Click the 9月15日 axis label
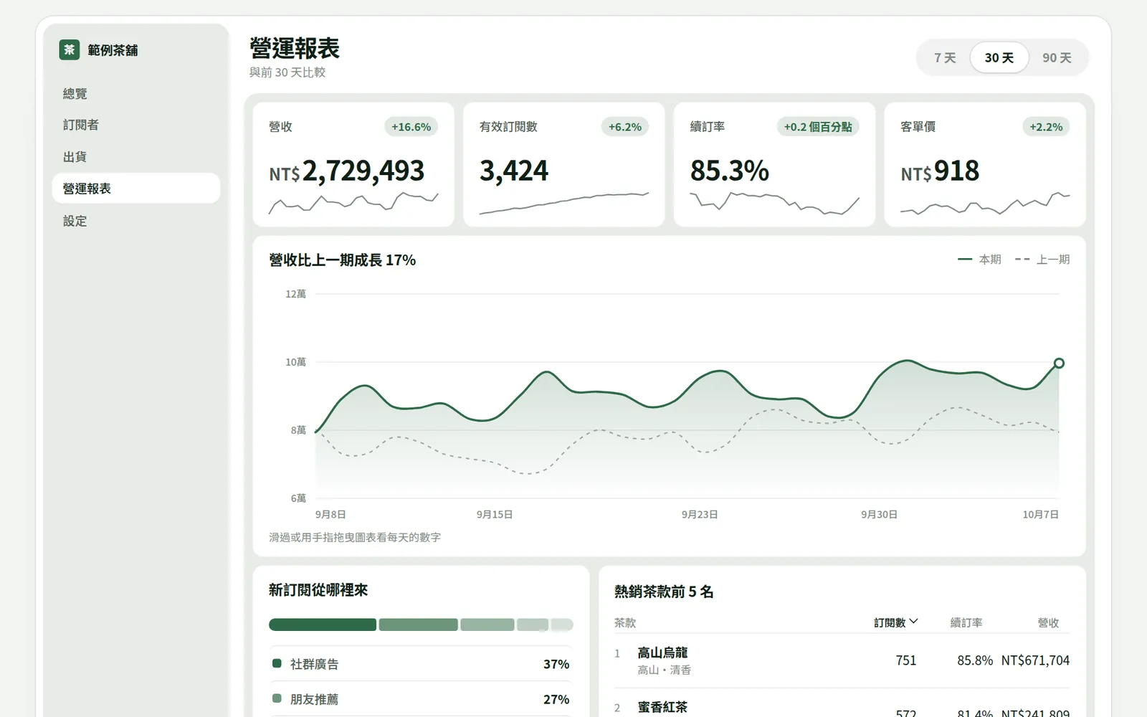The height and width of the screenshot is (717, 1147). [x=495, y=514]
